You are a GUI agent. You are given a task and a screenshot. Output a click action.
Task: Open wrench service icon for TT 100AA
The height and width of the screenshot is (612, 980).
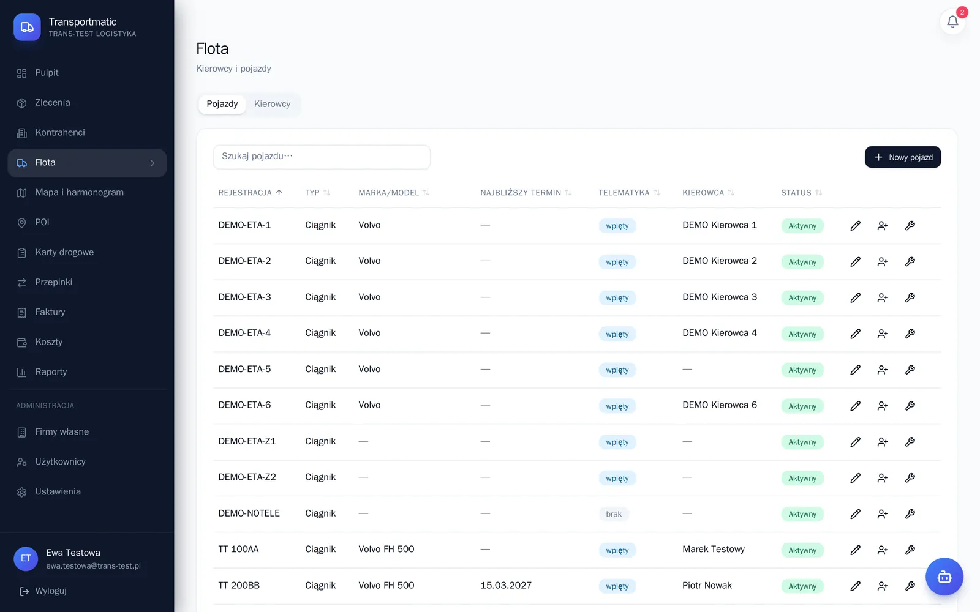(x=910, y=550)
